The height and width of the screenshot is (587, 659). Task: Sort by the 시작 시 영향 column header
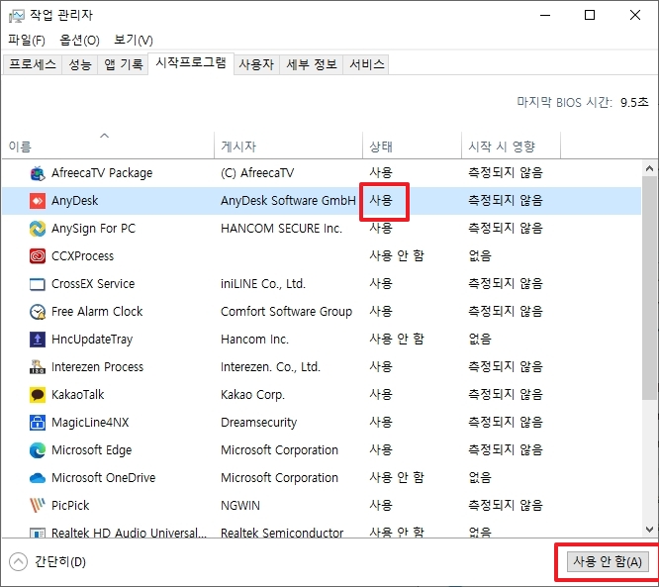pos(511,146)
